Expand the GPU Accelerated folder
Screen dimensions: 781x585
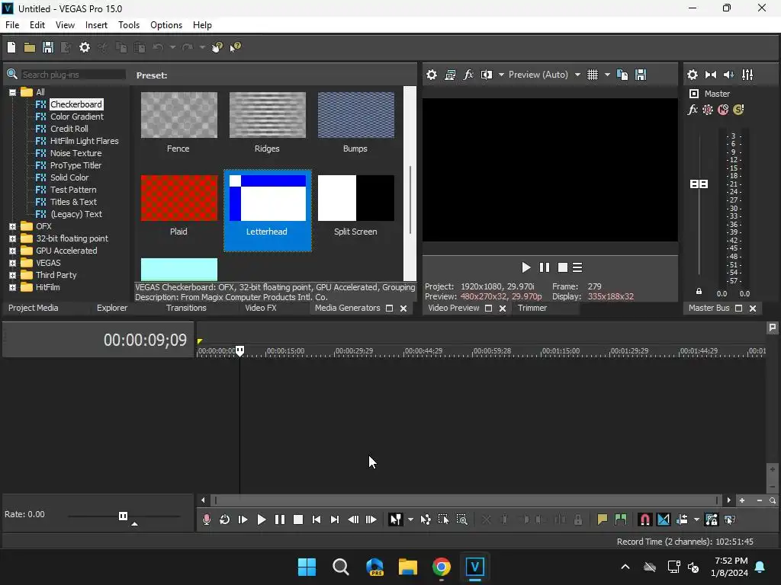pyautogui.click(x=12, y=251)
